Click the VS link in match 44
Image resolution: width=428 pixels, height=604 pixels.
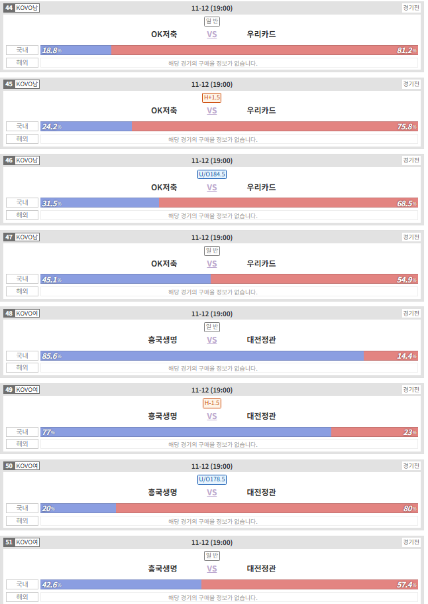pyautogui.click(x=212, y=34)
